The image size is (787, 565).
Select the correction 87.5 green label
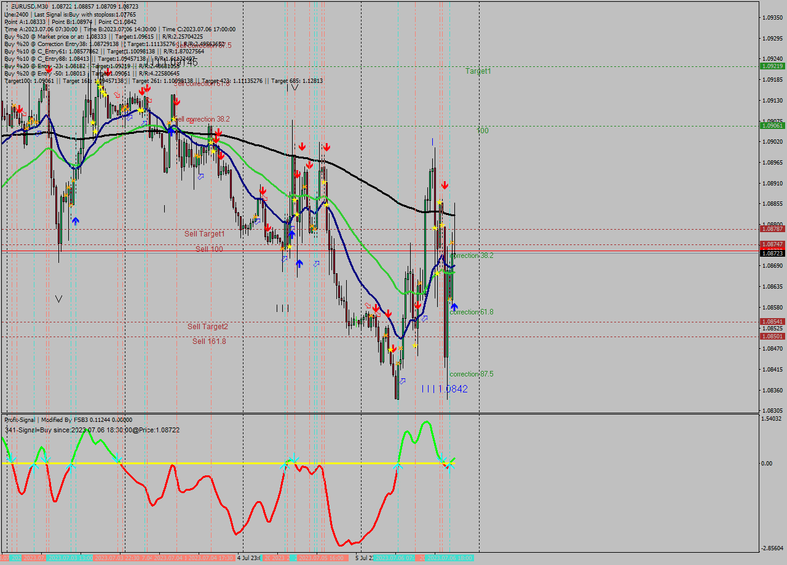pyautogui.click(x=470, y=374)
